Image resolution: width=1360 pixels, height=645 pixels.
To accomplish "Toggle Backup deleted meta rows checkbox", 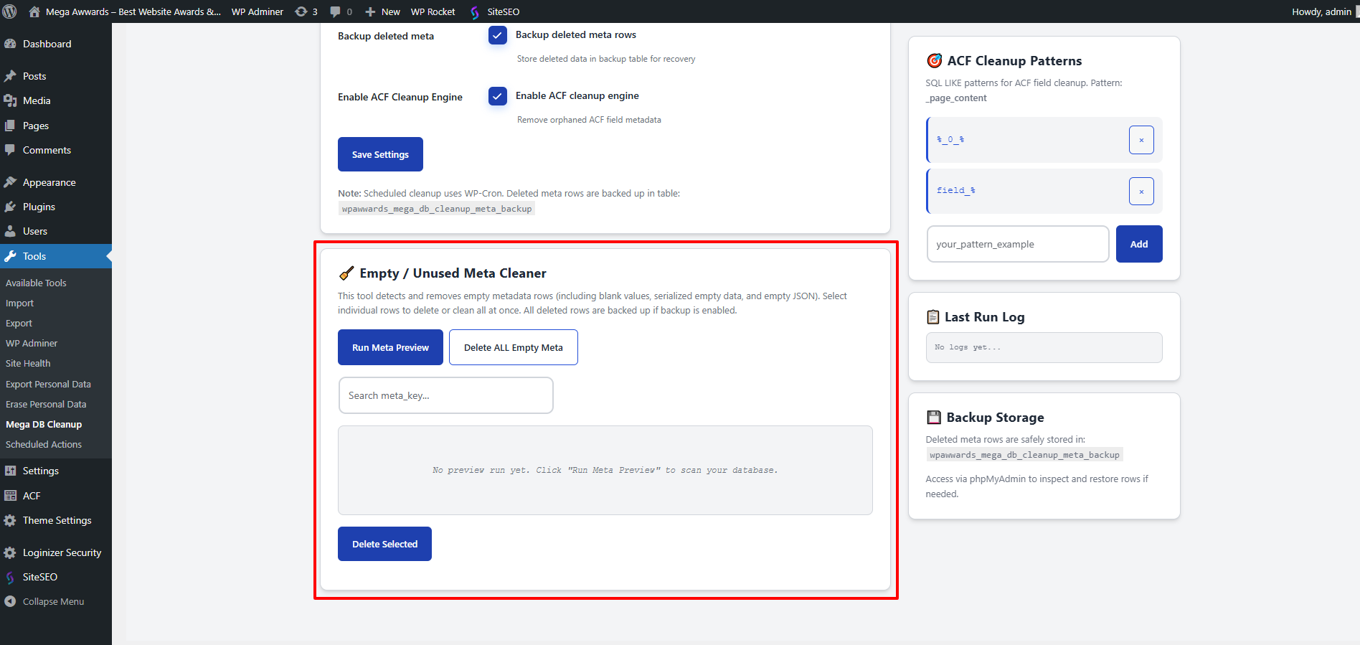I will tap(498, 35).
